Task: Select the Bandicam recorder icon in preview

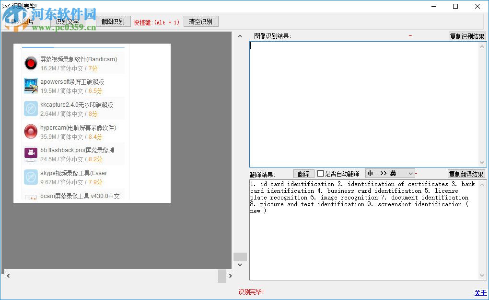Action: (x=31, y=63)
